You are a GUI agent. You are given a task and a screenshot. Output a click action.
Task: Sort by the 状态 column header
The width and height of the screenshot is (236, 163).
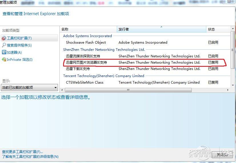click(x=218, y=29)
